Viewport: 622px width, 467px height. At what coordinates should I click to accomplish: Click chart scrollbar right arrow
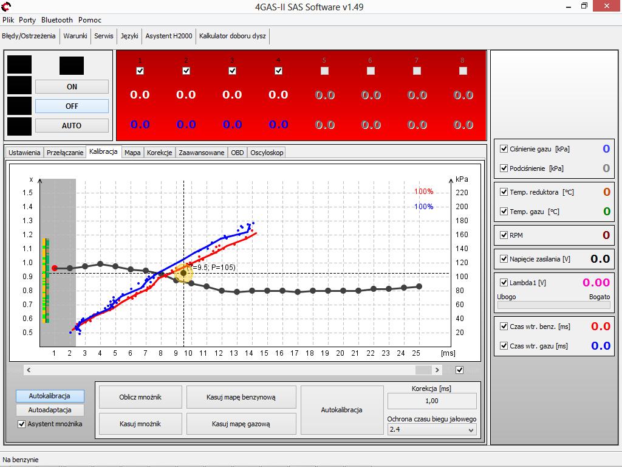click(437, 370)
